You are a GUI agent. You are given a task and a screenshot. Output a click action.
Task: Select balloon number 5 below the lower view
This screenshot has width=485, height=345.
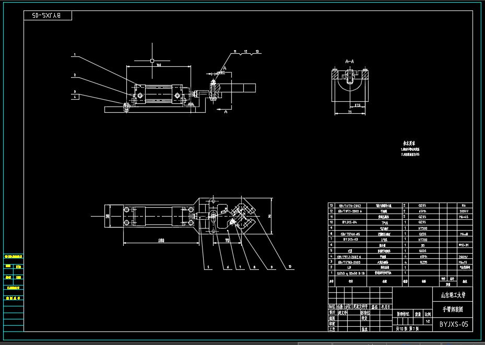[x=208, y=267]
